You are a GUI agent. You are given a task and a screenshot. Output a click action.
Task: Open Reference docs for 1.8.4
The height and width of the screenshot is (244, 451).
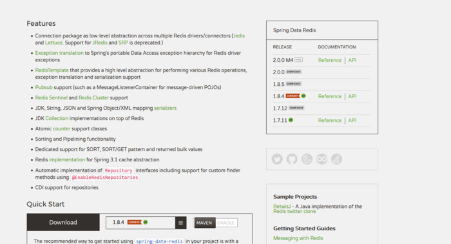(330, 96)
